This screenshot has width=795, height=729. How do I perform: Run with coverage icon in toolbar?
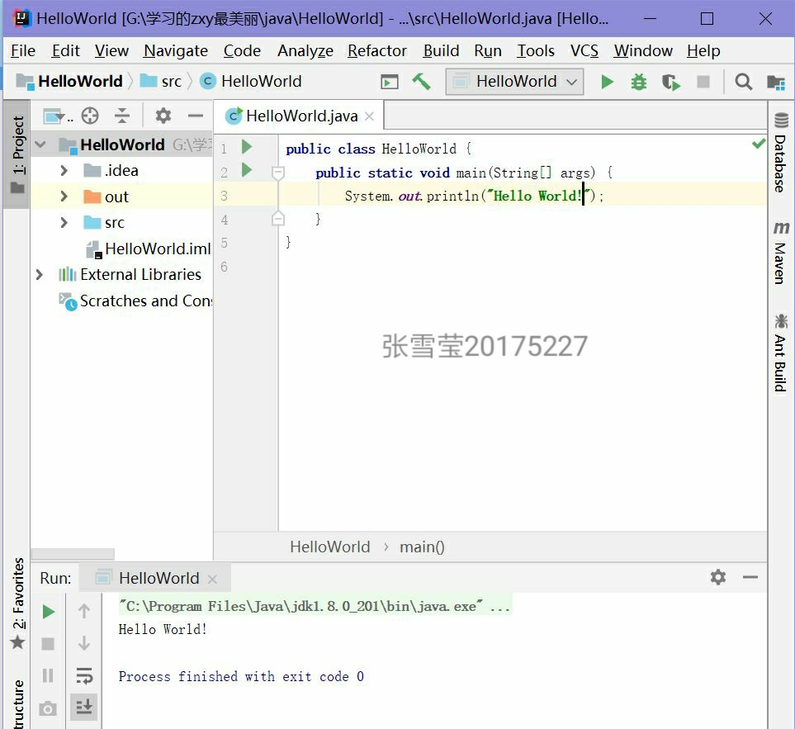(671, 82)
